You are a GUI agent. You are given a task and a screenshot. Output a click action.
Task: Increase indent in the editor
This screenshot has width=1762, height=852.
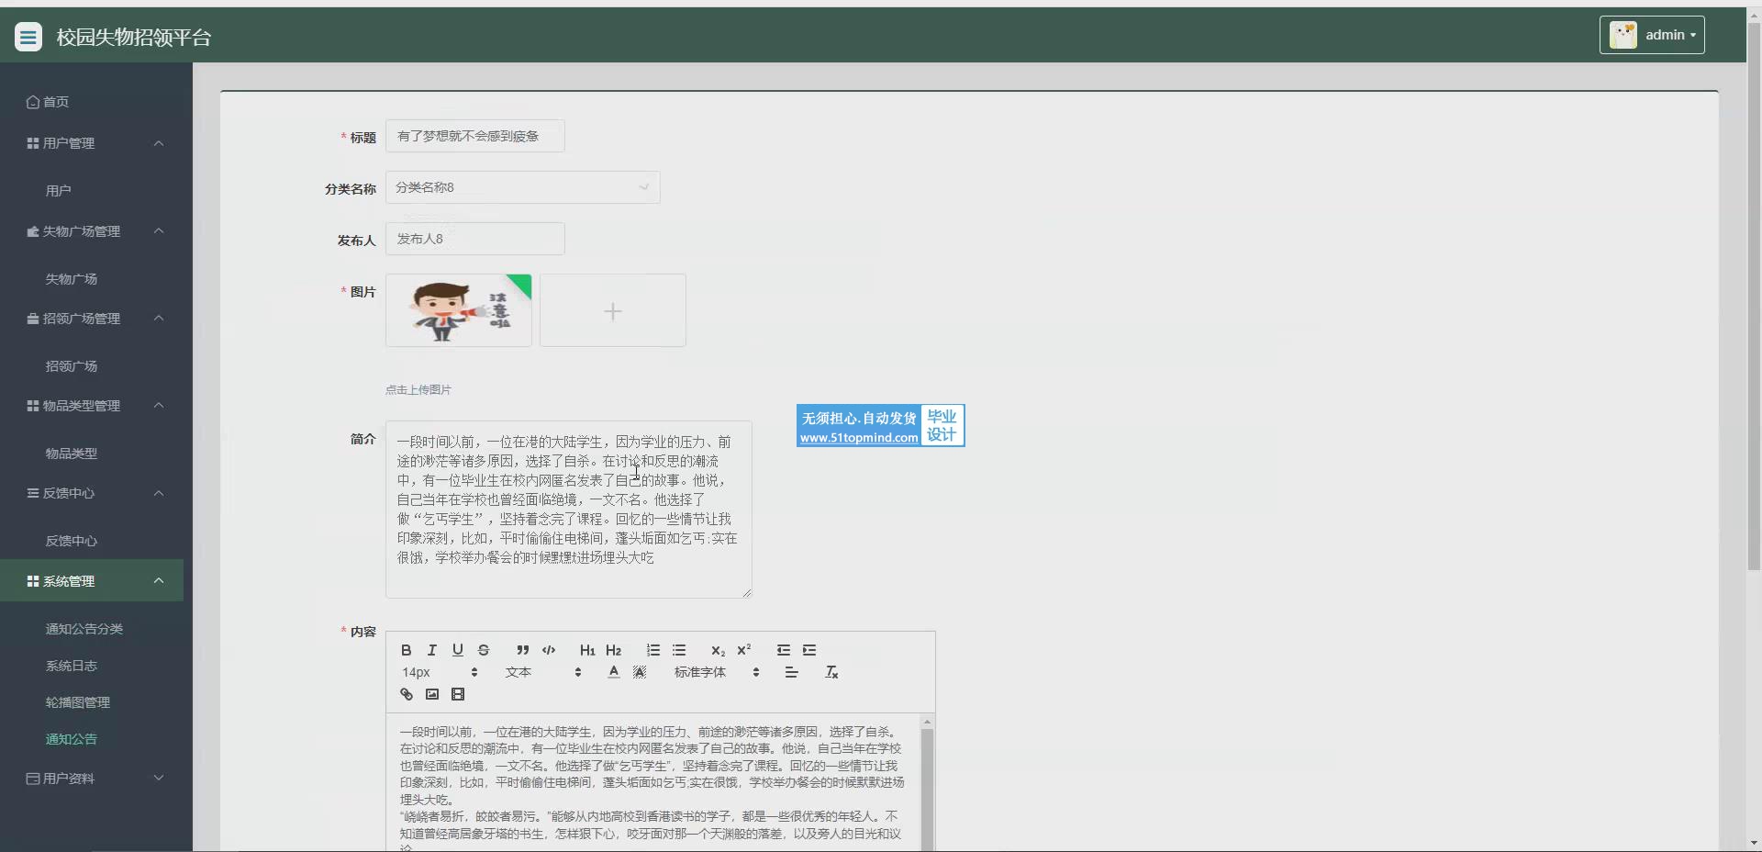coord(809,650)
